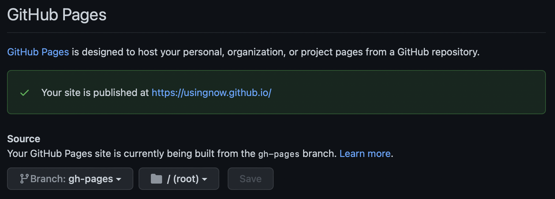The height and width of the screenshot is (199, 555).
Task: Click the Source subsection heading
Action: pos(24,139)
